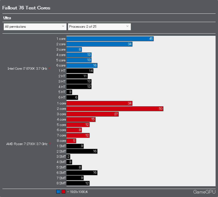Viewport: 218px width, 197px height.
Task: Click the red legend color swatch
Action: pos(64,192)
